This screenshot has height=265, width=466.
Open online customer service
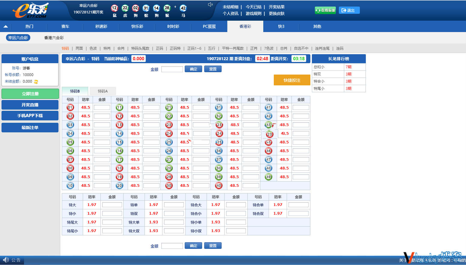coord(325,10)
